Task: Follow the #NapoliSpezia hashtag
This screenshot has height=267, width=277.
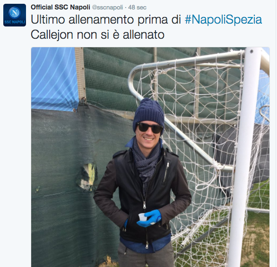Action: click(x=223, y=19)
